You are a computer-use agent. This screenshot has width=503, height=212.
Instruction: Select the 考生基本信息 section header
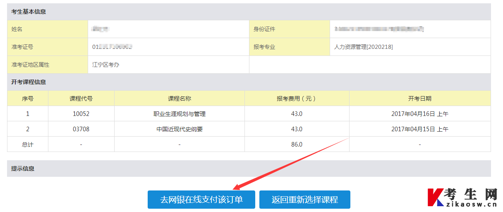249,12
